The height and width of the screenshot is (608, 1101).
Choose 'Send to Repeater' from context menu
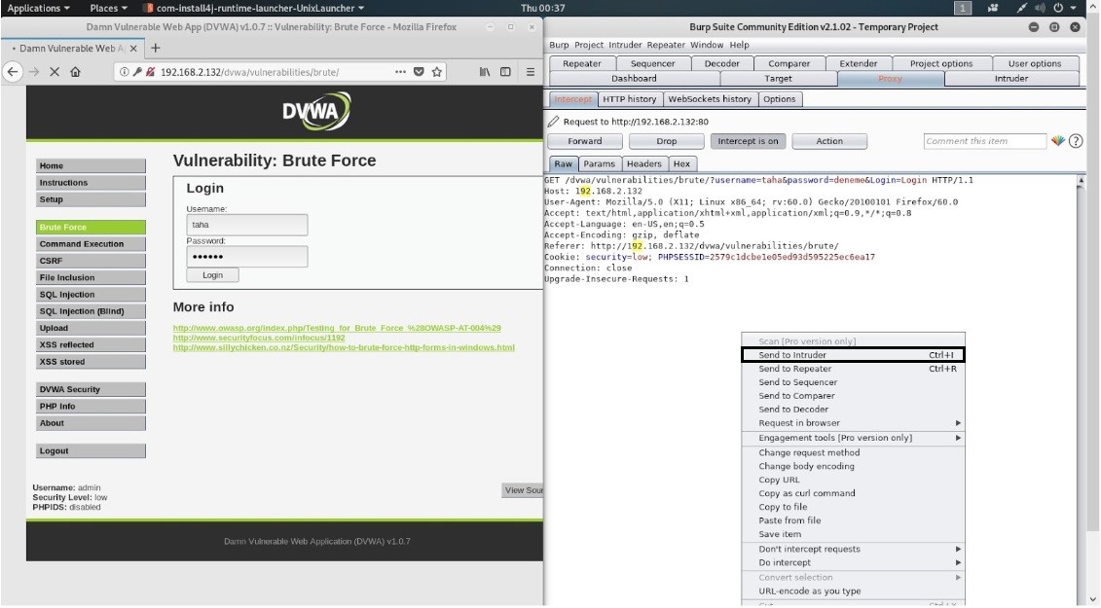[852, 369]
